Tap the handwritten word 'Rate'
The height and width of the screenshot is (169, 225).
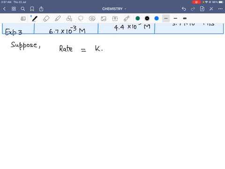66,48
